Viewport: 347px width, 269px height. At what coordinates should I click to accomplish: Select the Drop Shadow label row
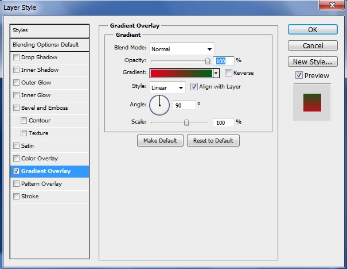(x=49, y=57)
